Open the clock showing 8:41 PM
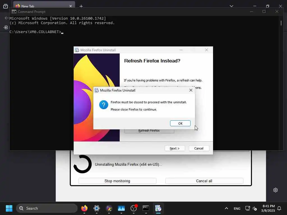287x215 pixels. [268, 208]
